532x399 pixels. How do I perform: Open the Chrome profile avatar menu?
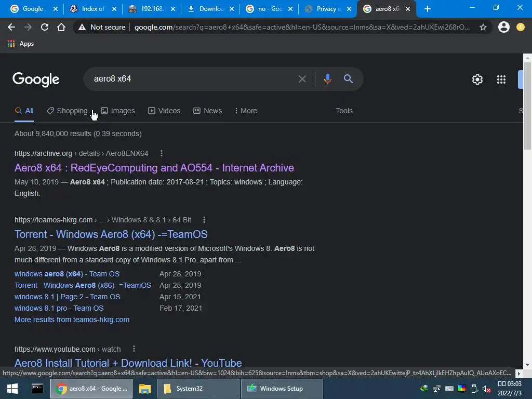(x=504, y=27)
